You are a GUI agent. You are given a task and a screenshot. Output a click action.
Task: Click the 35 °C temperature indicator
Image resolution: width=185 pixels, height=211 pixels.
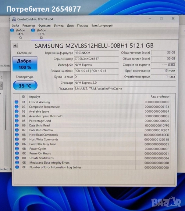(x=25, y=86)
